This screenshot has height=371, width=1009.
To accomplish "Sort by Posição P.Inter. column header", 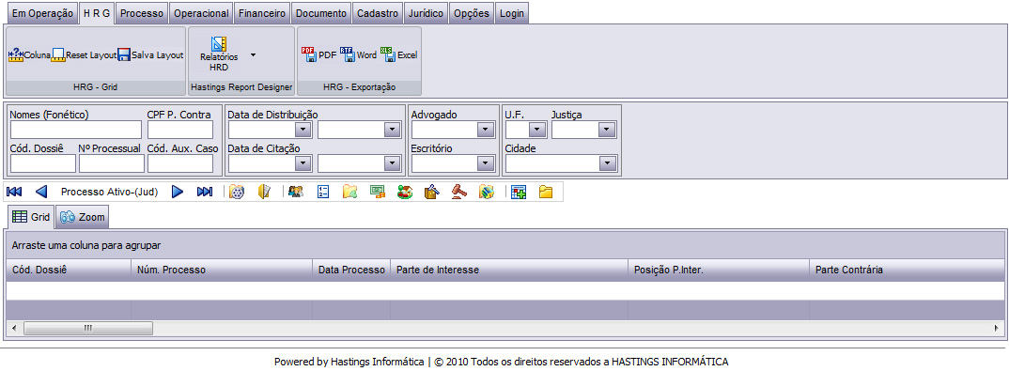I will 718,271.
